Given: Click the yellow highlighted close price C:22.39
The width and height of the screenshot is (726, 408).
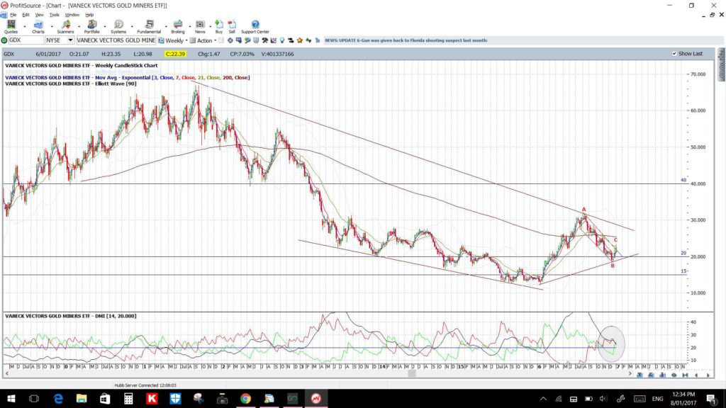Looking at the screenshot, I should pyautogui.click(x=176, y=54).
